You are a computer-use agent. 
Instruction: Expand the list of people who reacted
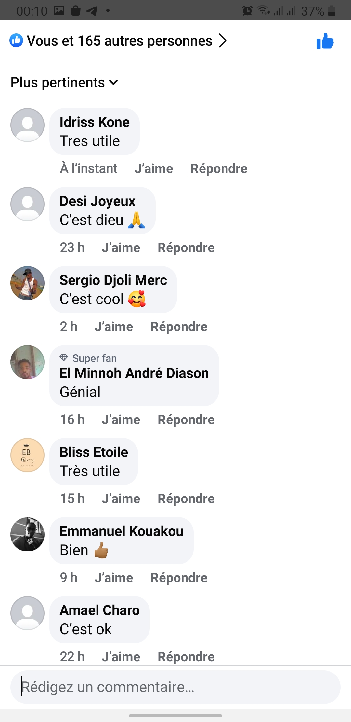point(127,41)
